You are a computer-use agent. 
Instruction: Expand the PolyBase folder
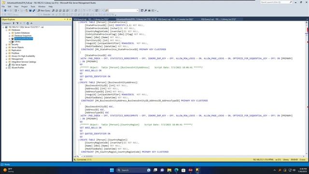(6, 53)
